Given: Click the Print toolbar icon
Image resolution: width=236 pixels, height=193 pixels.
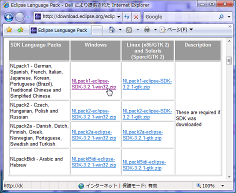Looking at the screenshot, I should tap(147, 30).
